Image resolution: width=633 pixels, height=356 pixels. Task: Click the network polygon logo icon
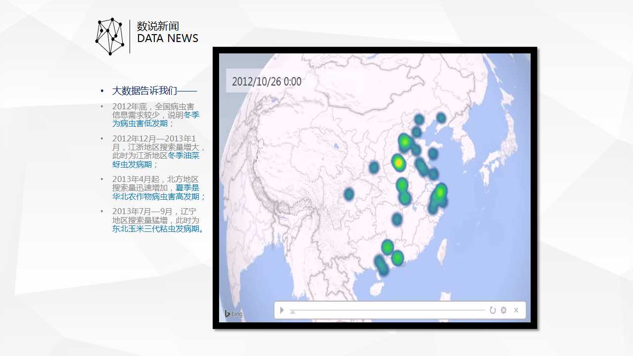[110, 37]
